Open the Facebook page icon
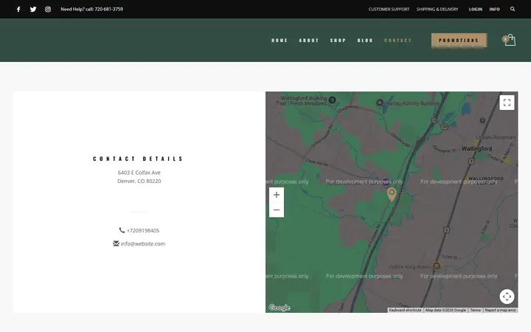This screenshot has height=332, width=531. coord(18,9)
